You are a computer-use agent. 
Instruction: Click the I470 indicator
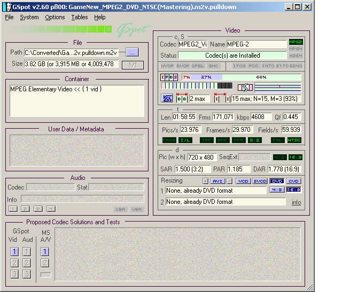coord(268,66)
